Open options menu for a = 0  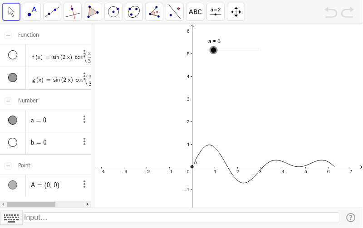pyautogui.click(x=84, y=119)
